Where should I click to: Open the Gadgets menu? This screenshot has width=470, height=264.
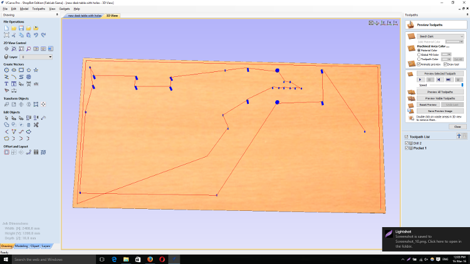pos(64,9)
